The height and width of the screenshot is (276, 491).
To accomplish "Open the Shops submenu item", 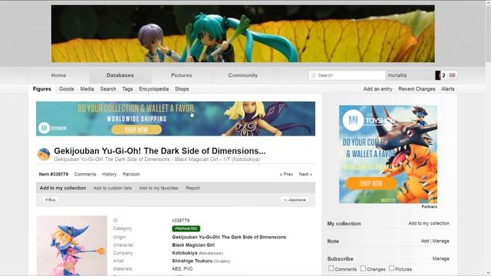I will (182, 89).
